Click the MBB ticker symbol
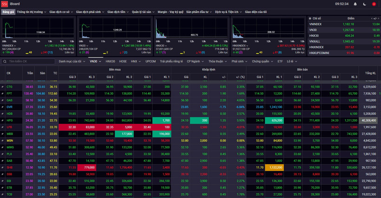Screen dimensions: 381x198 9,134
